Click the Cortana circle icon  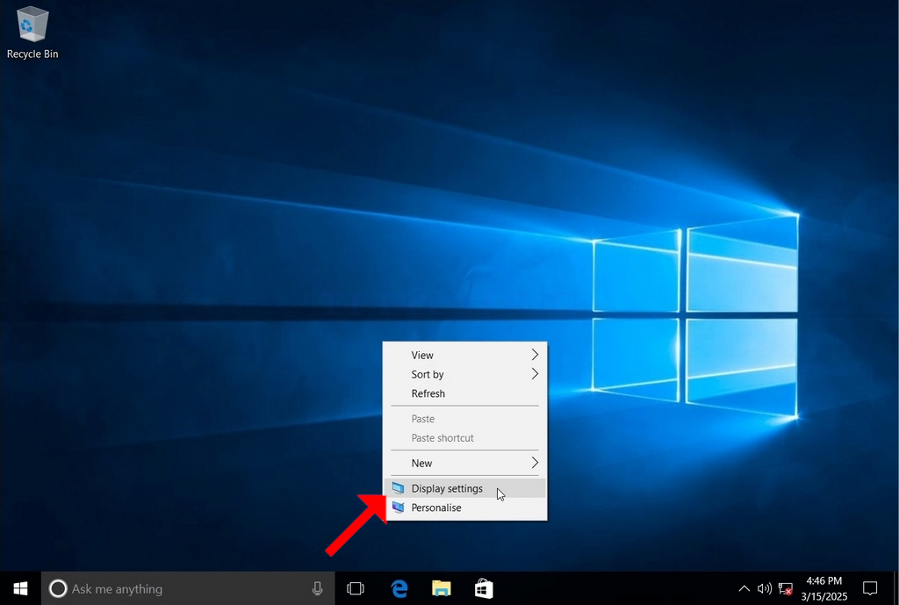[x=57, y=589]
